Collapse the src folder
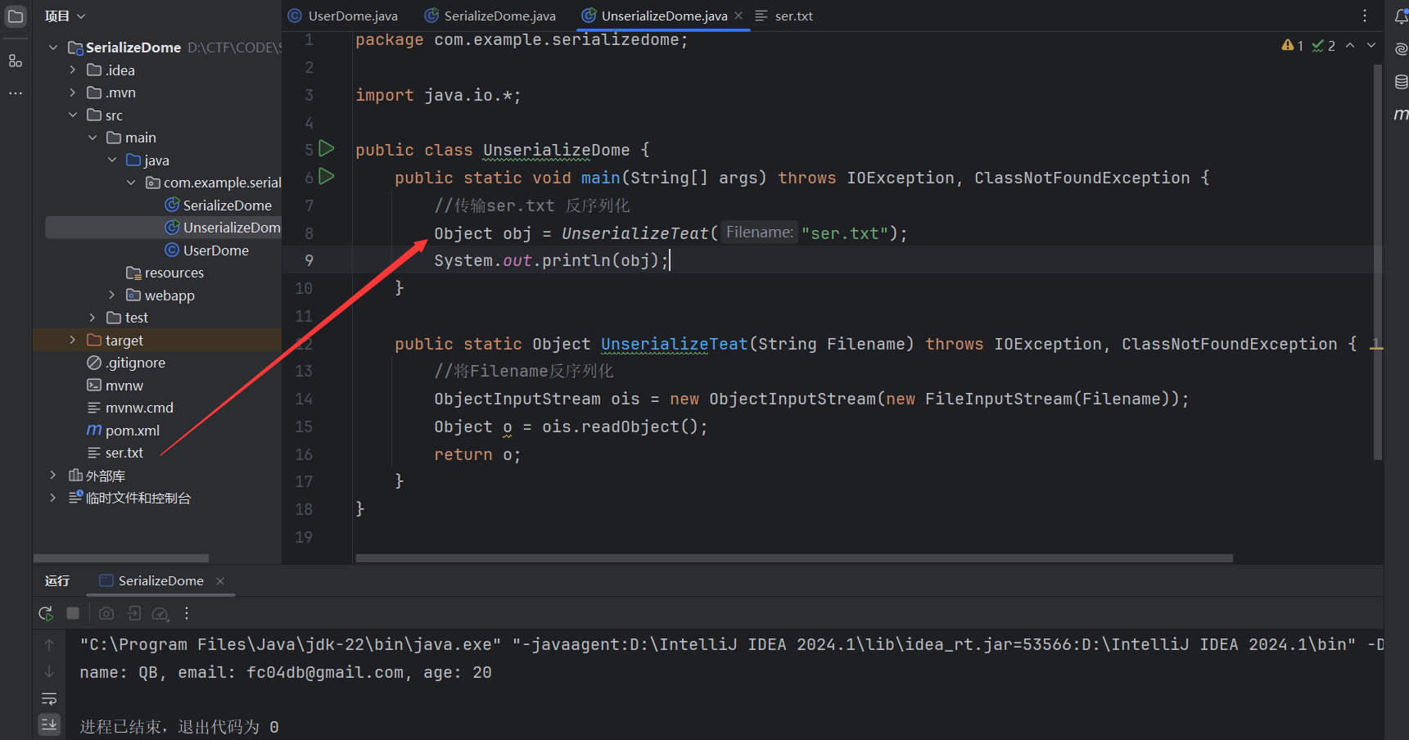This screenshot has height=740, width=1409. 73,115
